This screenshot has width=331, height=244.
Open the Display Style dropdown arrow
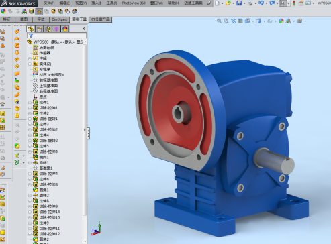tap(265, 21)
